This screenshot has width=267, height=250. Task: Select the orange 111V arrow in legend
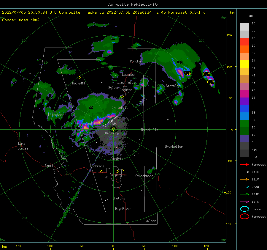click(x=244, y=179)
